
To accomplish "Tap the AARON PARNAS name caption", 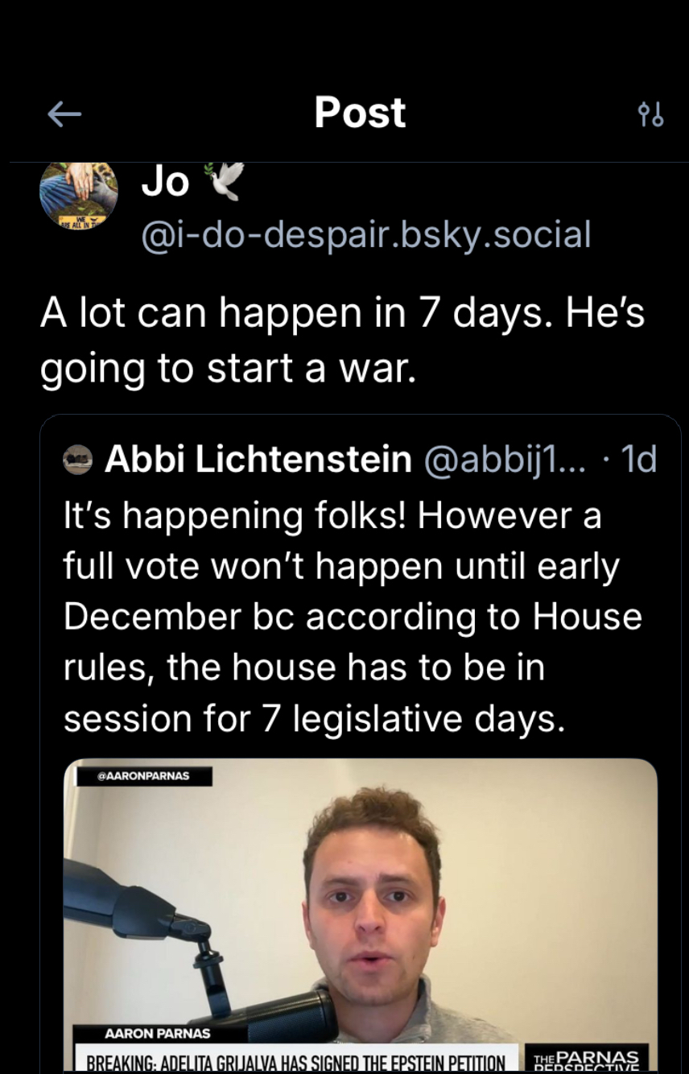I will coord(158,1033).
